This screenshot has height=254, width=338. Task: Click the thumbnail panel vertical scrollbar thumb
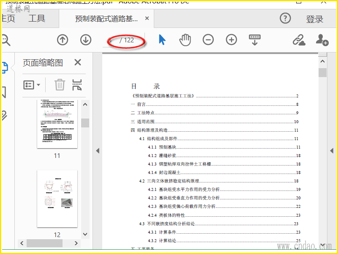point(85,123)
